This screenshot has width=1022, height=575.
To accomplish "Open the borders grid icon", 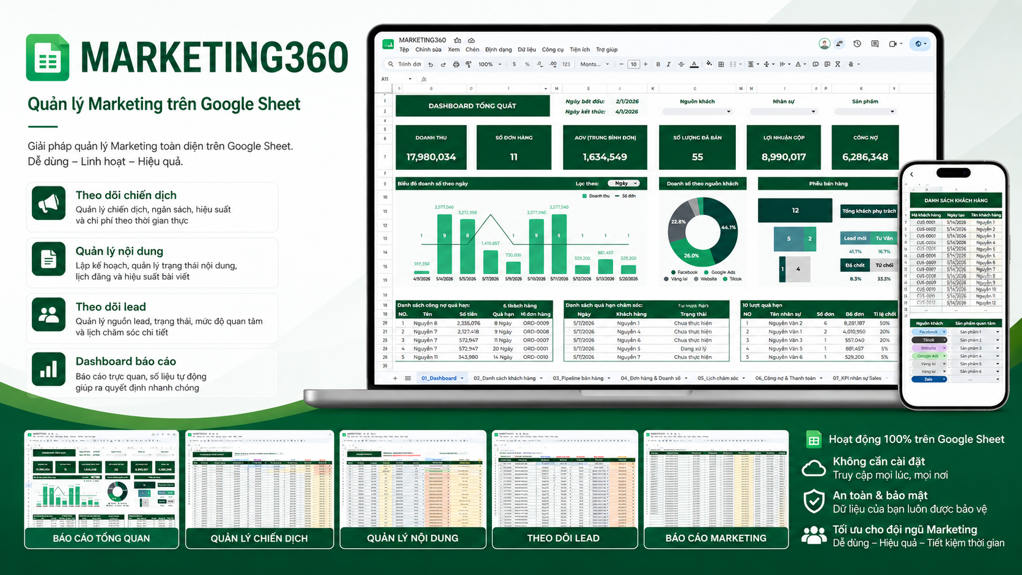I will tap(721, 64).
